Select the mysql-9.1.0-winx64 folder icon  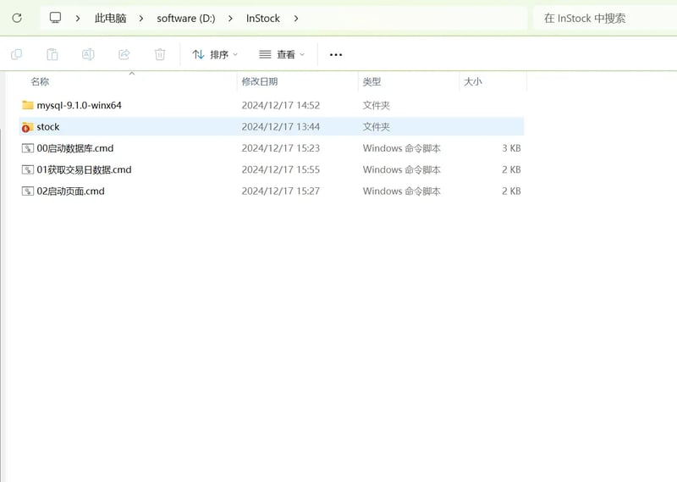tap(28, 105)
